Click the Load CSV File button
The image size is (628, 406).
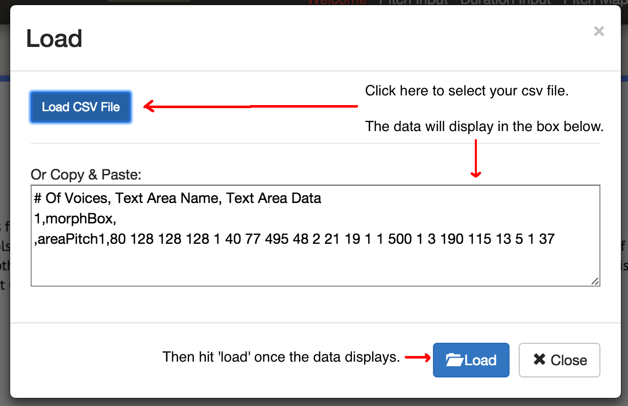pos(80,107)
